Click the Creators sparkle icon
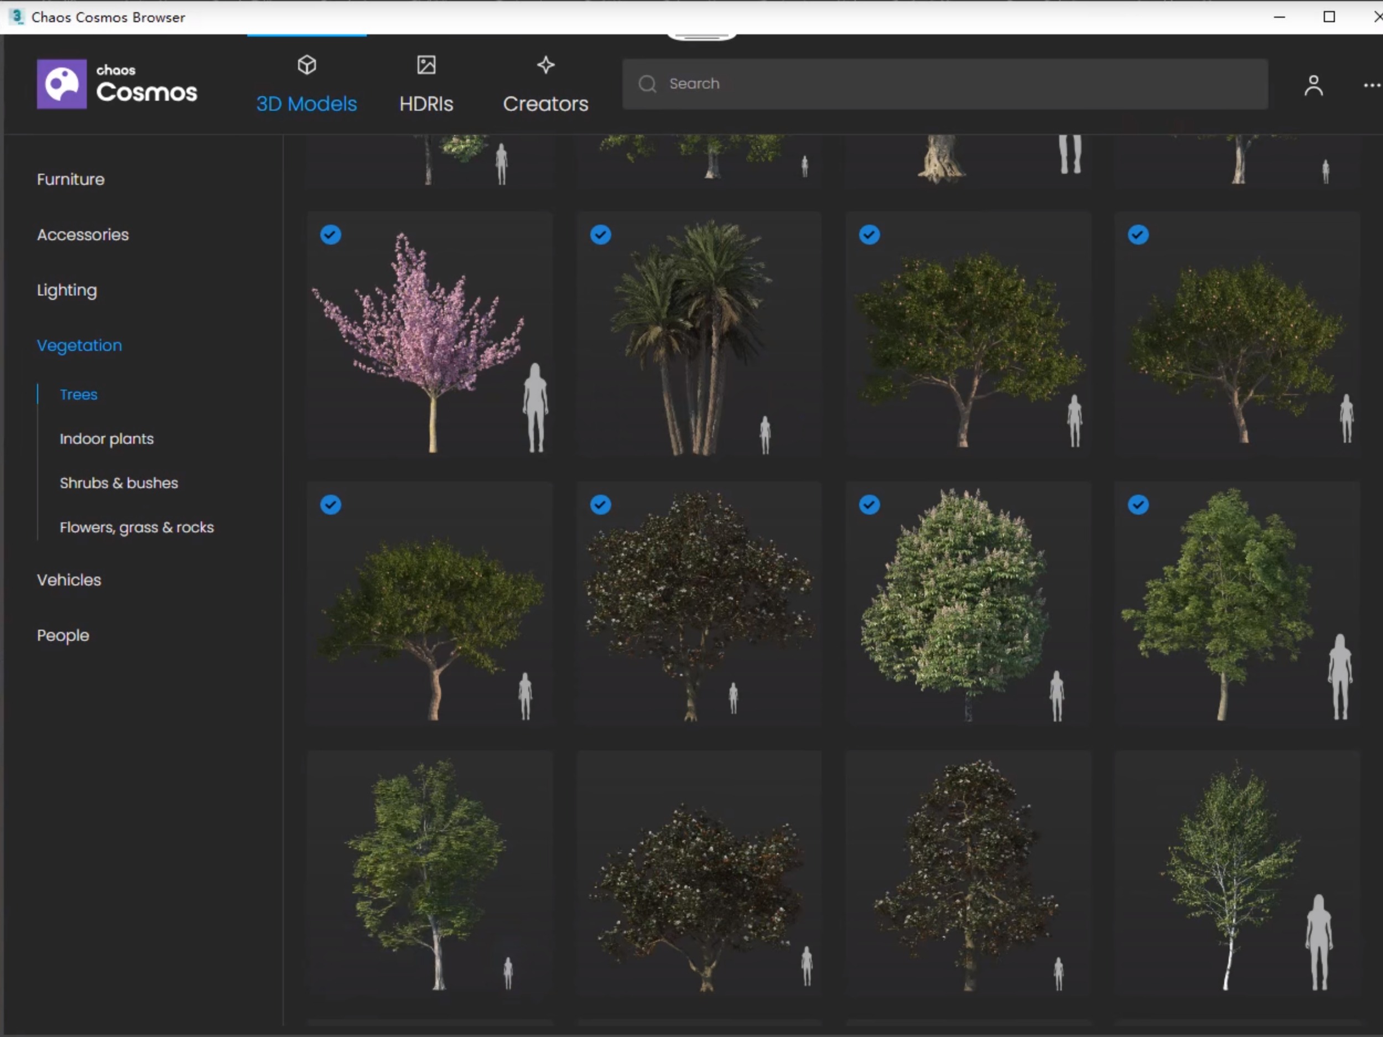 544,65
